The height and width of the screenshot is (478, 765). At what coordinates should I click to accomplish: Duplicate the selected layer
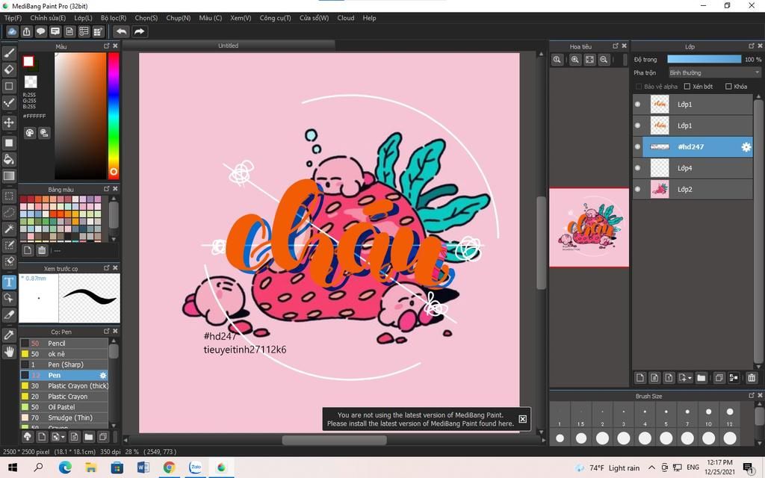point(719,377)
